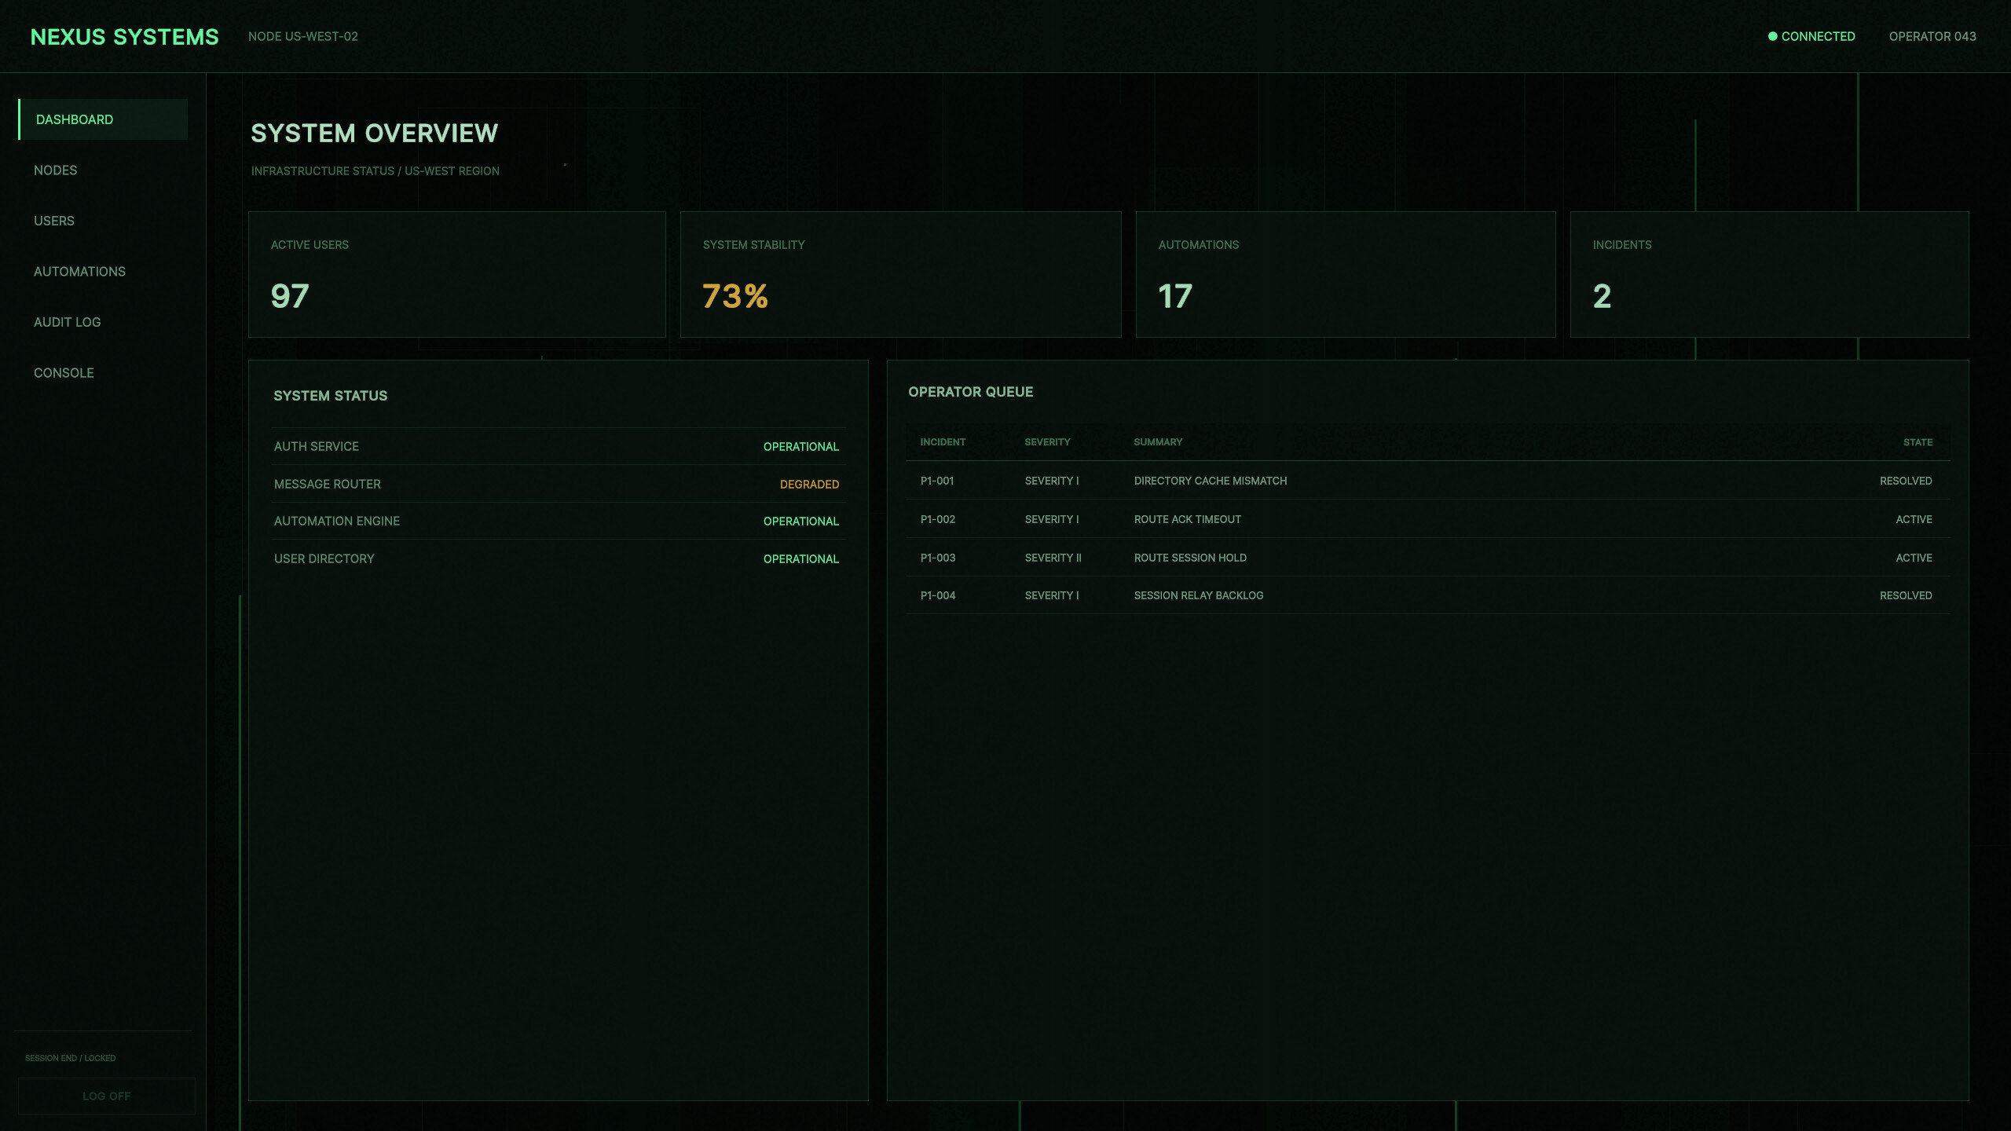Open incident P1-003

1427,558
